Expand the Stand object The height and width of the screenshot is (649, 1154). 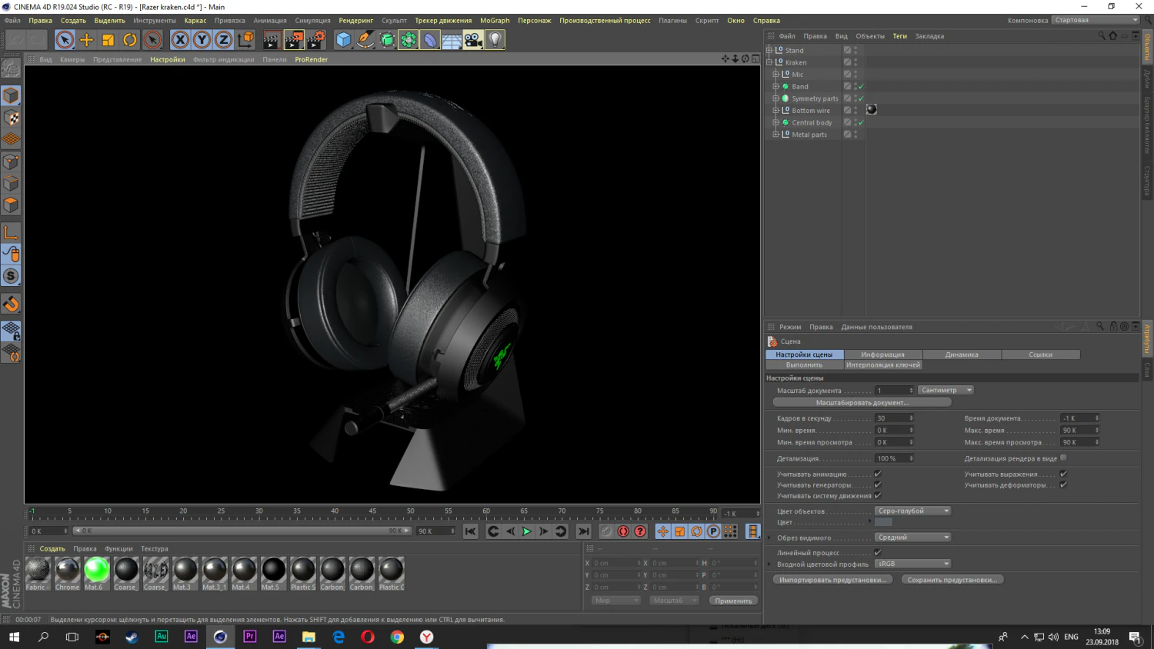coord(769,50)
